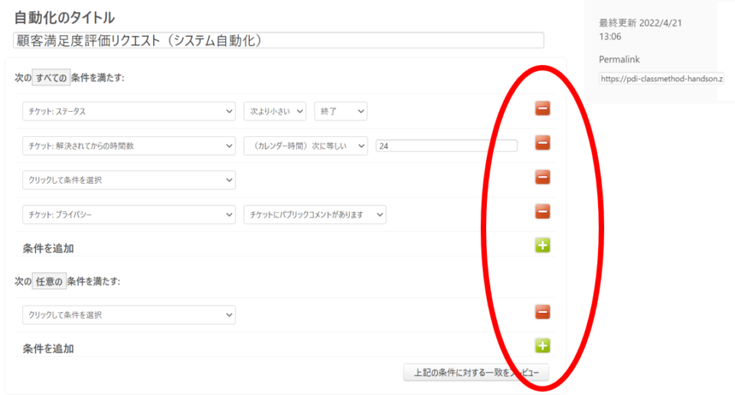Open the チケット: ステータス field dropdown
Image resolution: width=735 pixels, height=395 pixels.
point(129,112)
